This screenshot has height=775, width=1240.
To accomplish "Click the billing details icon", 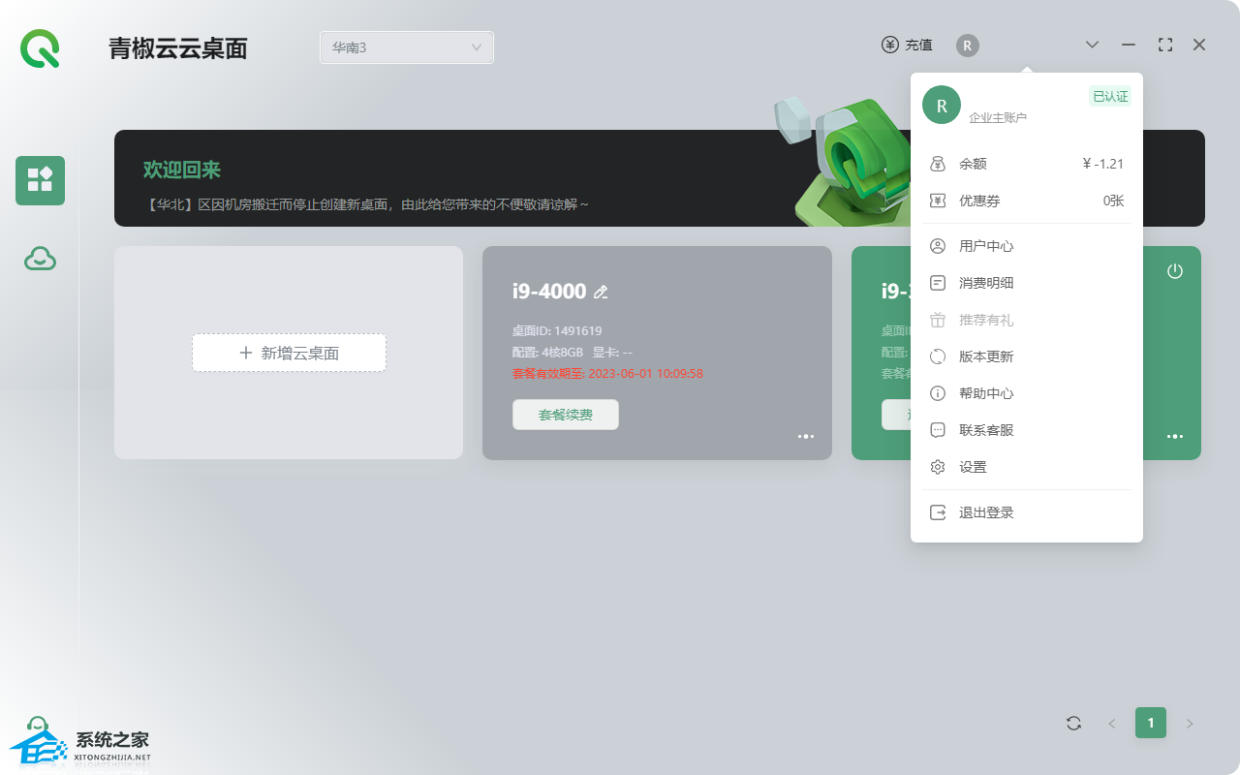I will click(x=938, y=283).
